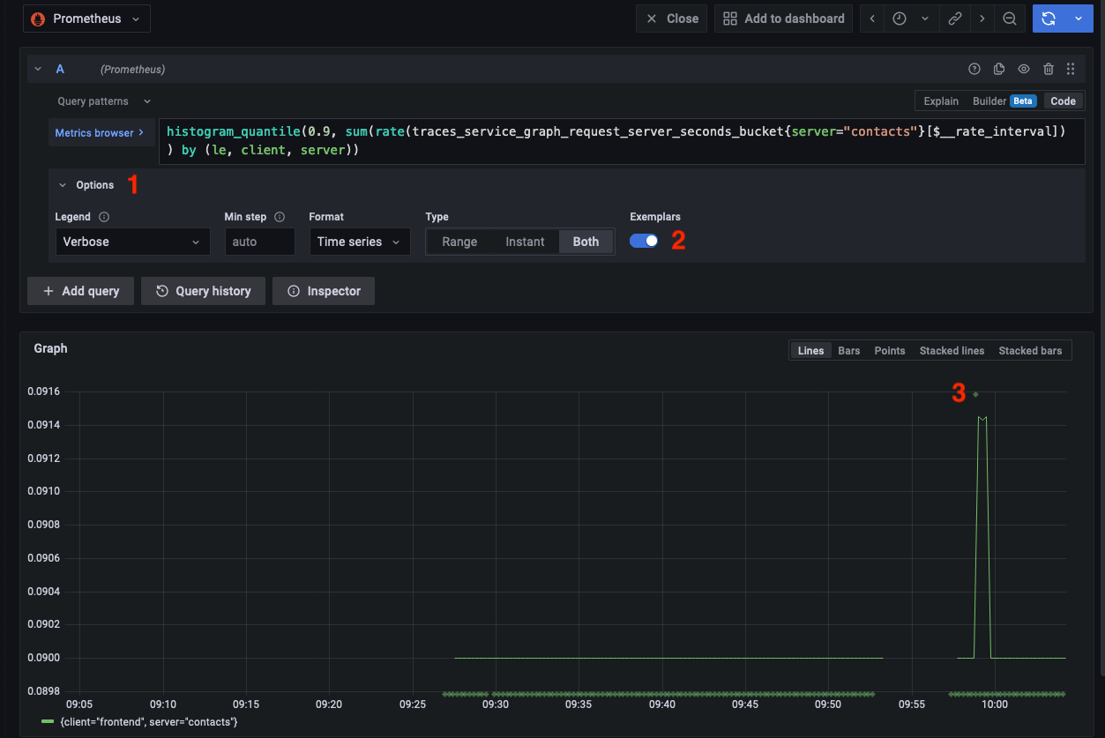Viewport: 1105px width, 738px height.
Task: Remove query A via the trash icon
Action: click(x=1047, y=69)
